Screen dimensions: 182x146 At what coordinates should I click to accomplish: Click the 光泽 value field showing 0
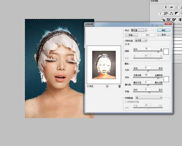pos(148,67)
